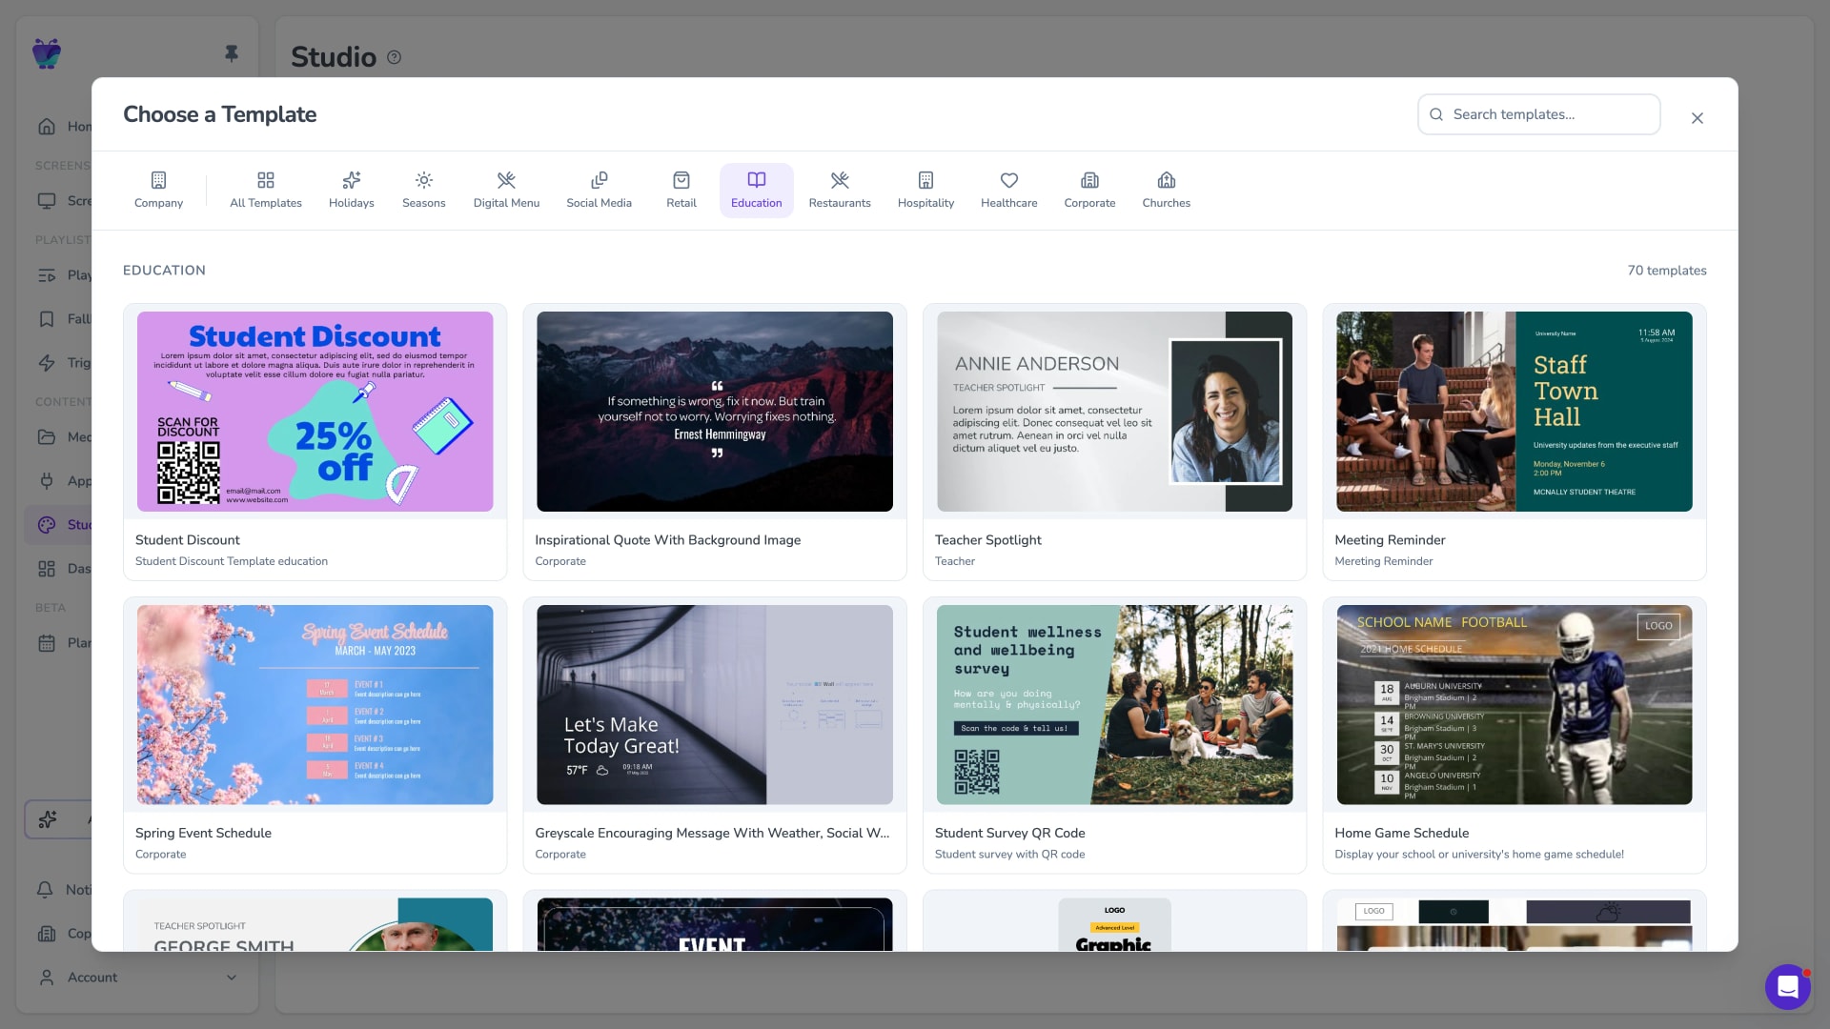Pick the Inspirational Quote template thumbnail
Screen dimensions: 1830x1029
pyautogui.click(x=715, y=412)
